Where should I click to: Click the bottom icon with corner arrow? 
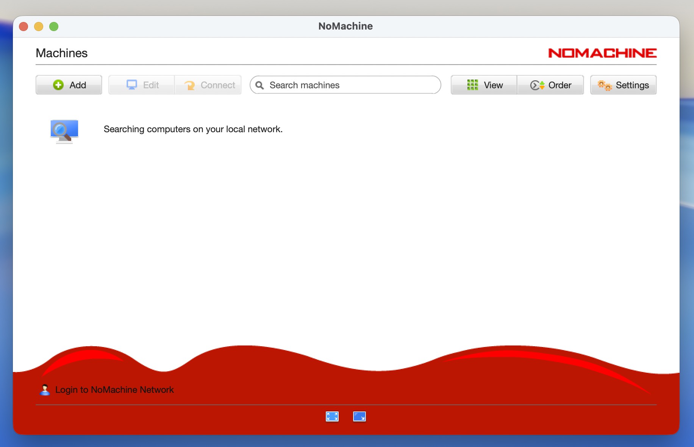tap(359, 417)
